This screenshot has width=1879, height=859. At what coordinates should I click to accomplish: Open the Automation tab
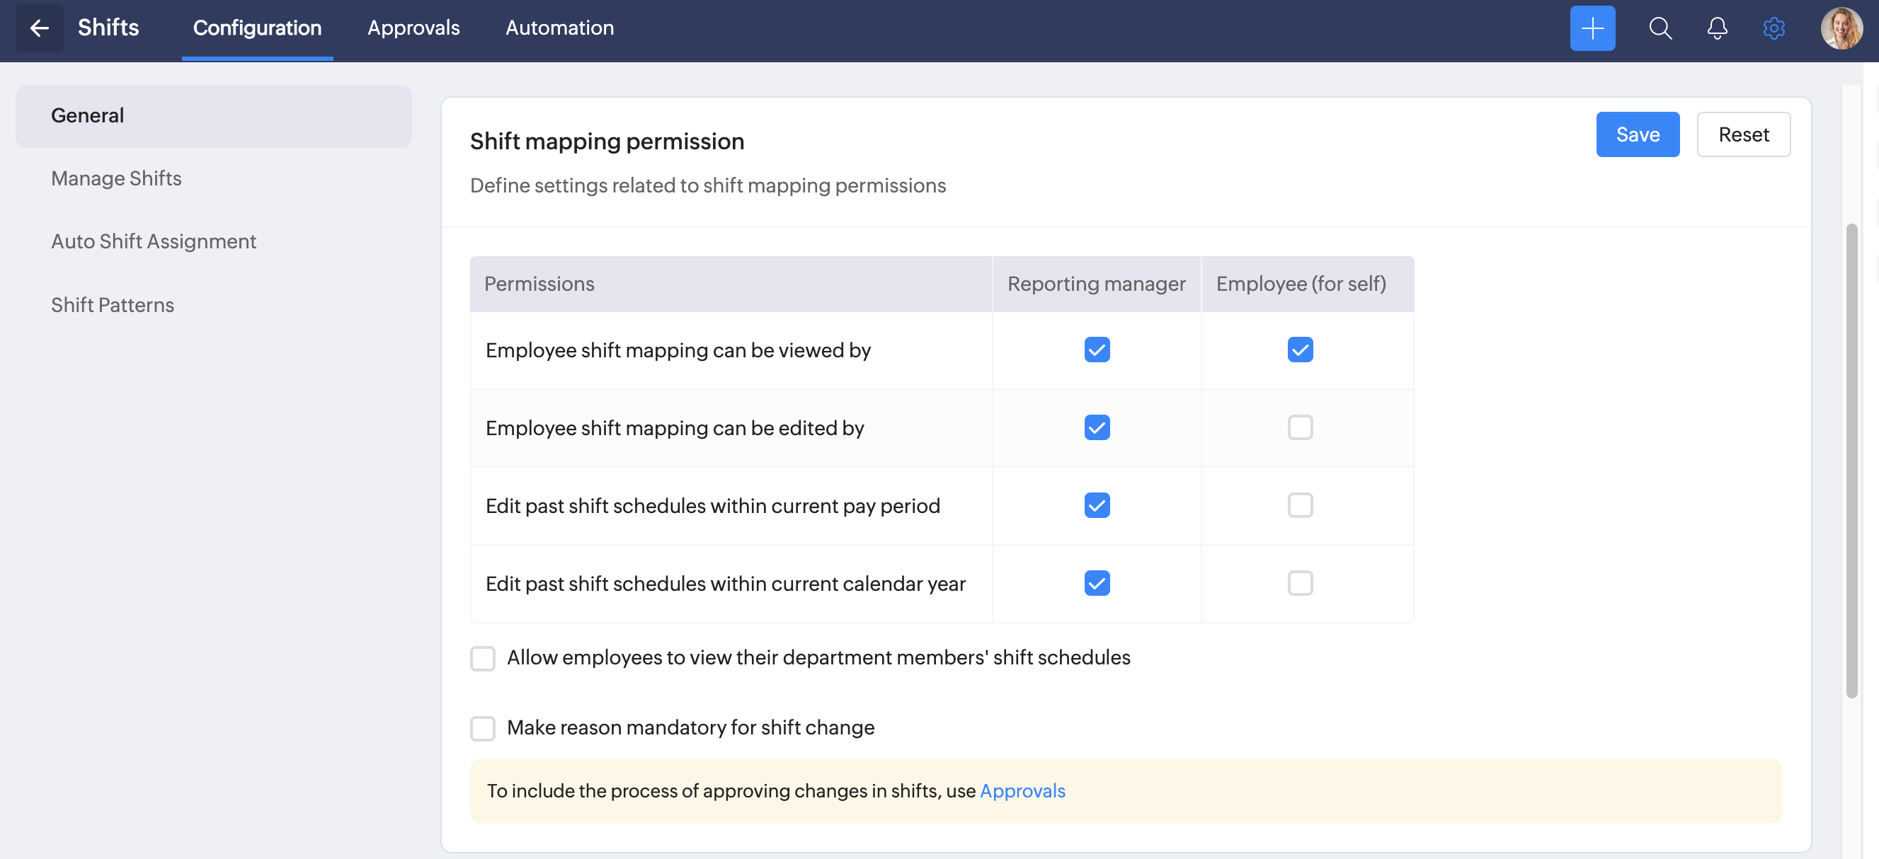tap(559, 28)
